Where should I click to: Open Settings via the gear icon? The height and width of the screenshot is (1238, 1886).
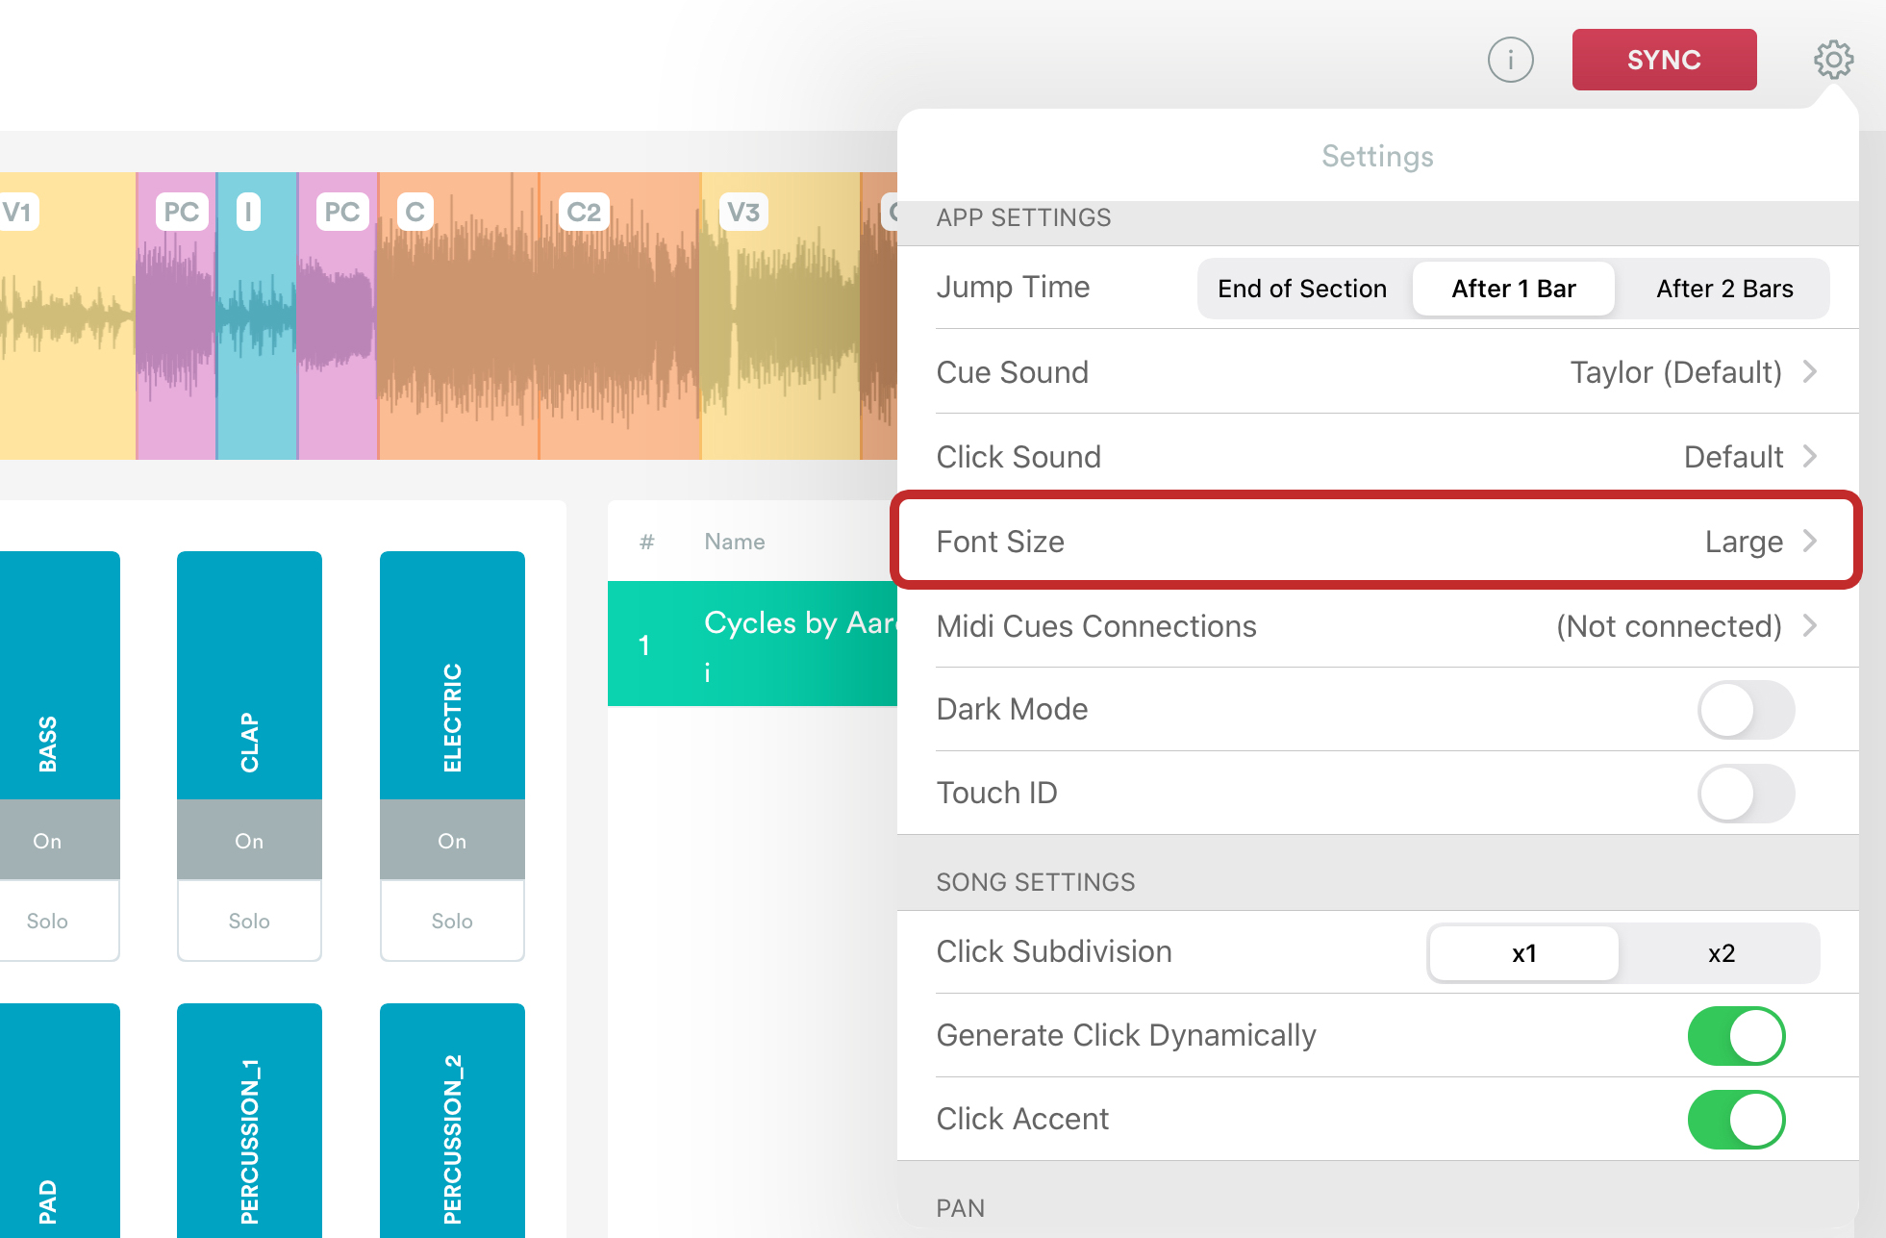pyautogui.click(x=1833, y=59)
